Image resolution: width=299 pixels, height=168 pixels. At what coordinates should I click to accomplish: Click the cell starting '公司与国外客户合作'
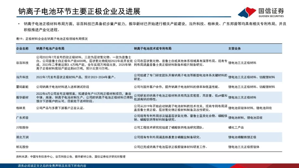coord(177,87)
